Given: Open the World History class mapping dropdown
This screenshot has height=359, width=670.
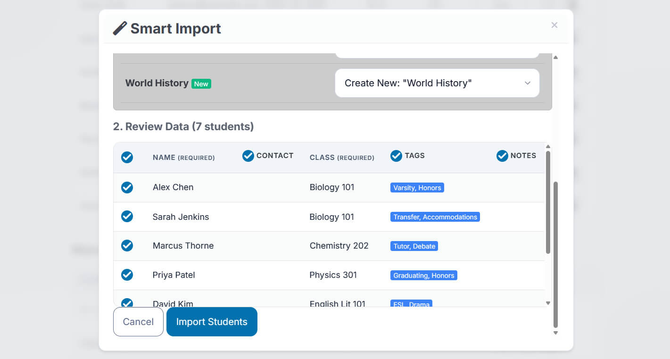Looking at the screenshot, I should pos(437,83).
